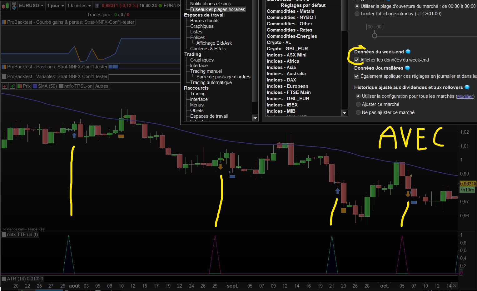Select Utiliser la configuration pour tous les marchés
This screenshot has width=477, height=291.
point(358,96)
